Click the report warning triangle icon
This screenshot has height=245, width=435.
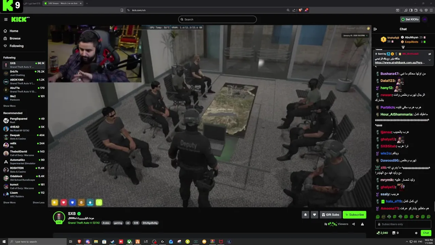pos(362,224)
